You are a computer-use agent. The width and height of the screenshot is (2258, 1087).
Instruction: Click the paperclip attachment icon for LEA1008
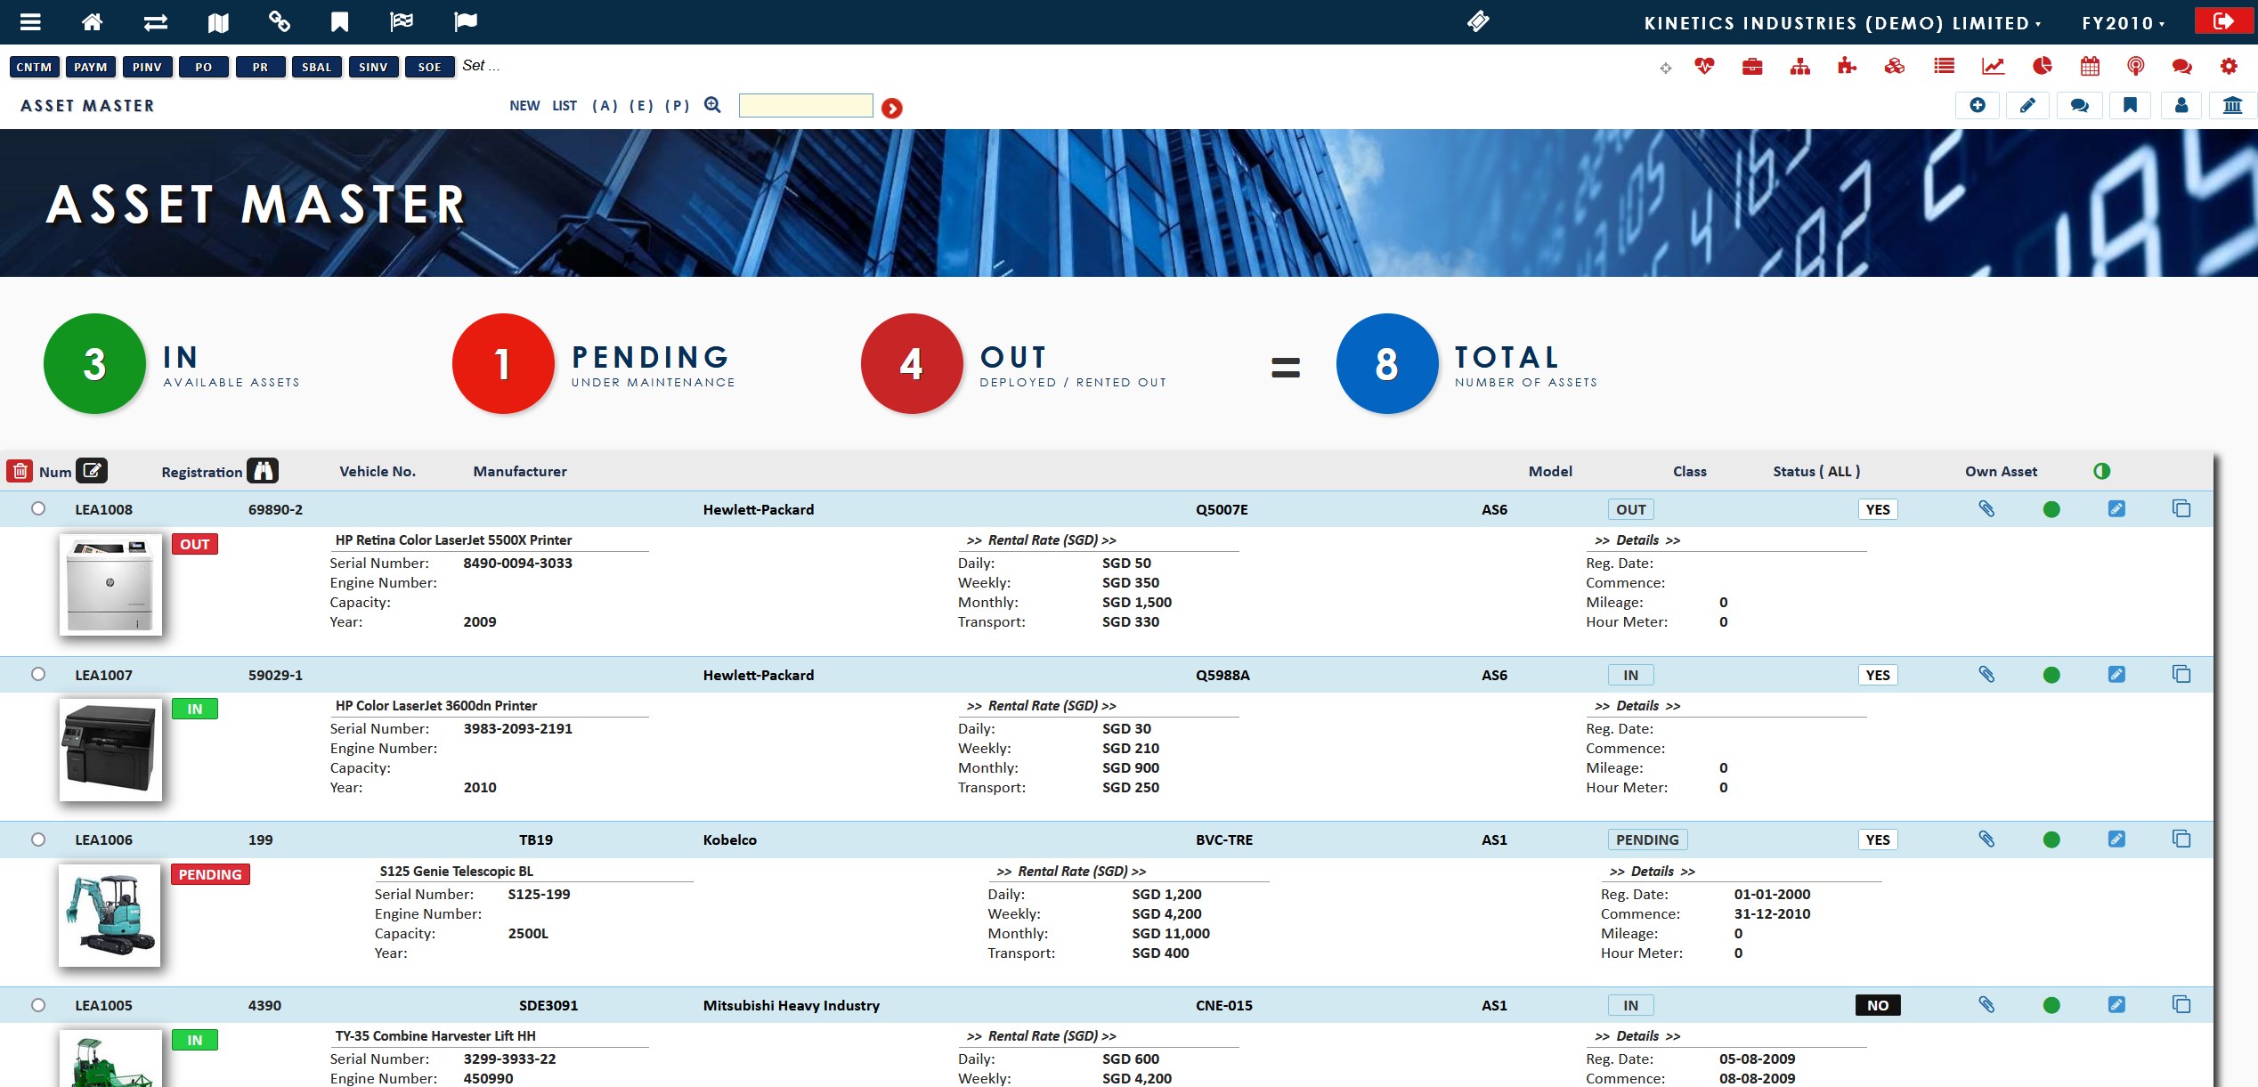coord(1986,509)
